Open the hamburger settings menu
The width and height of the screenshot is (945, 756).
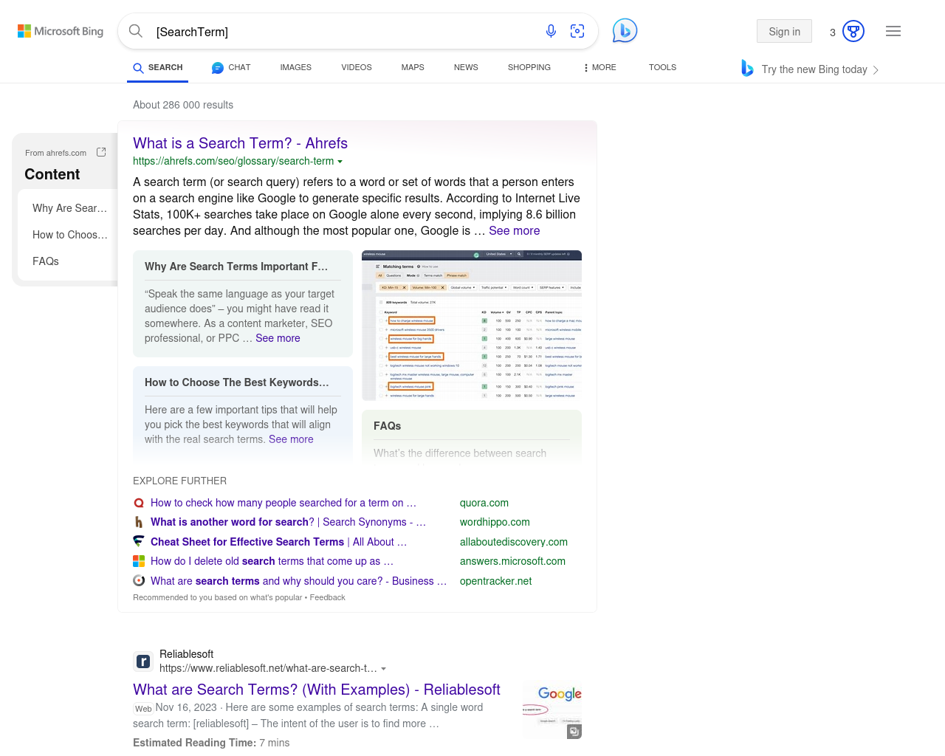point(893,31)
